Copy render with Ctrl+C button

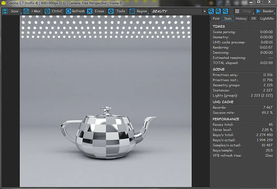[x=54, y=11]
